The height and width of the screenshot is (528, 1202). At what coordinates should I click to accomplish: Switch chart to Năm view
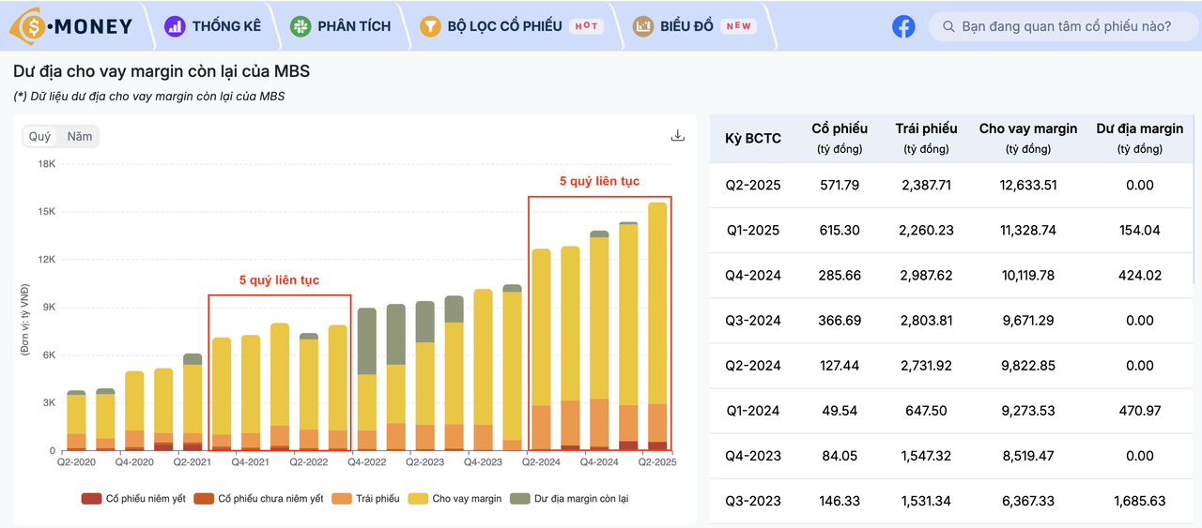[80, 136]
